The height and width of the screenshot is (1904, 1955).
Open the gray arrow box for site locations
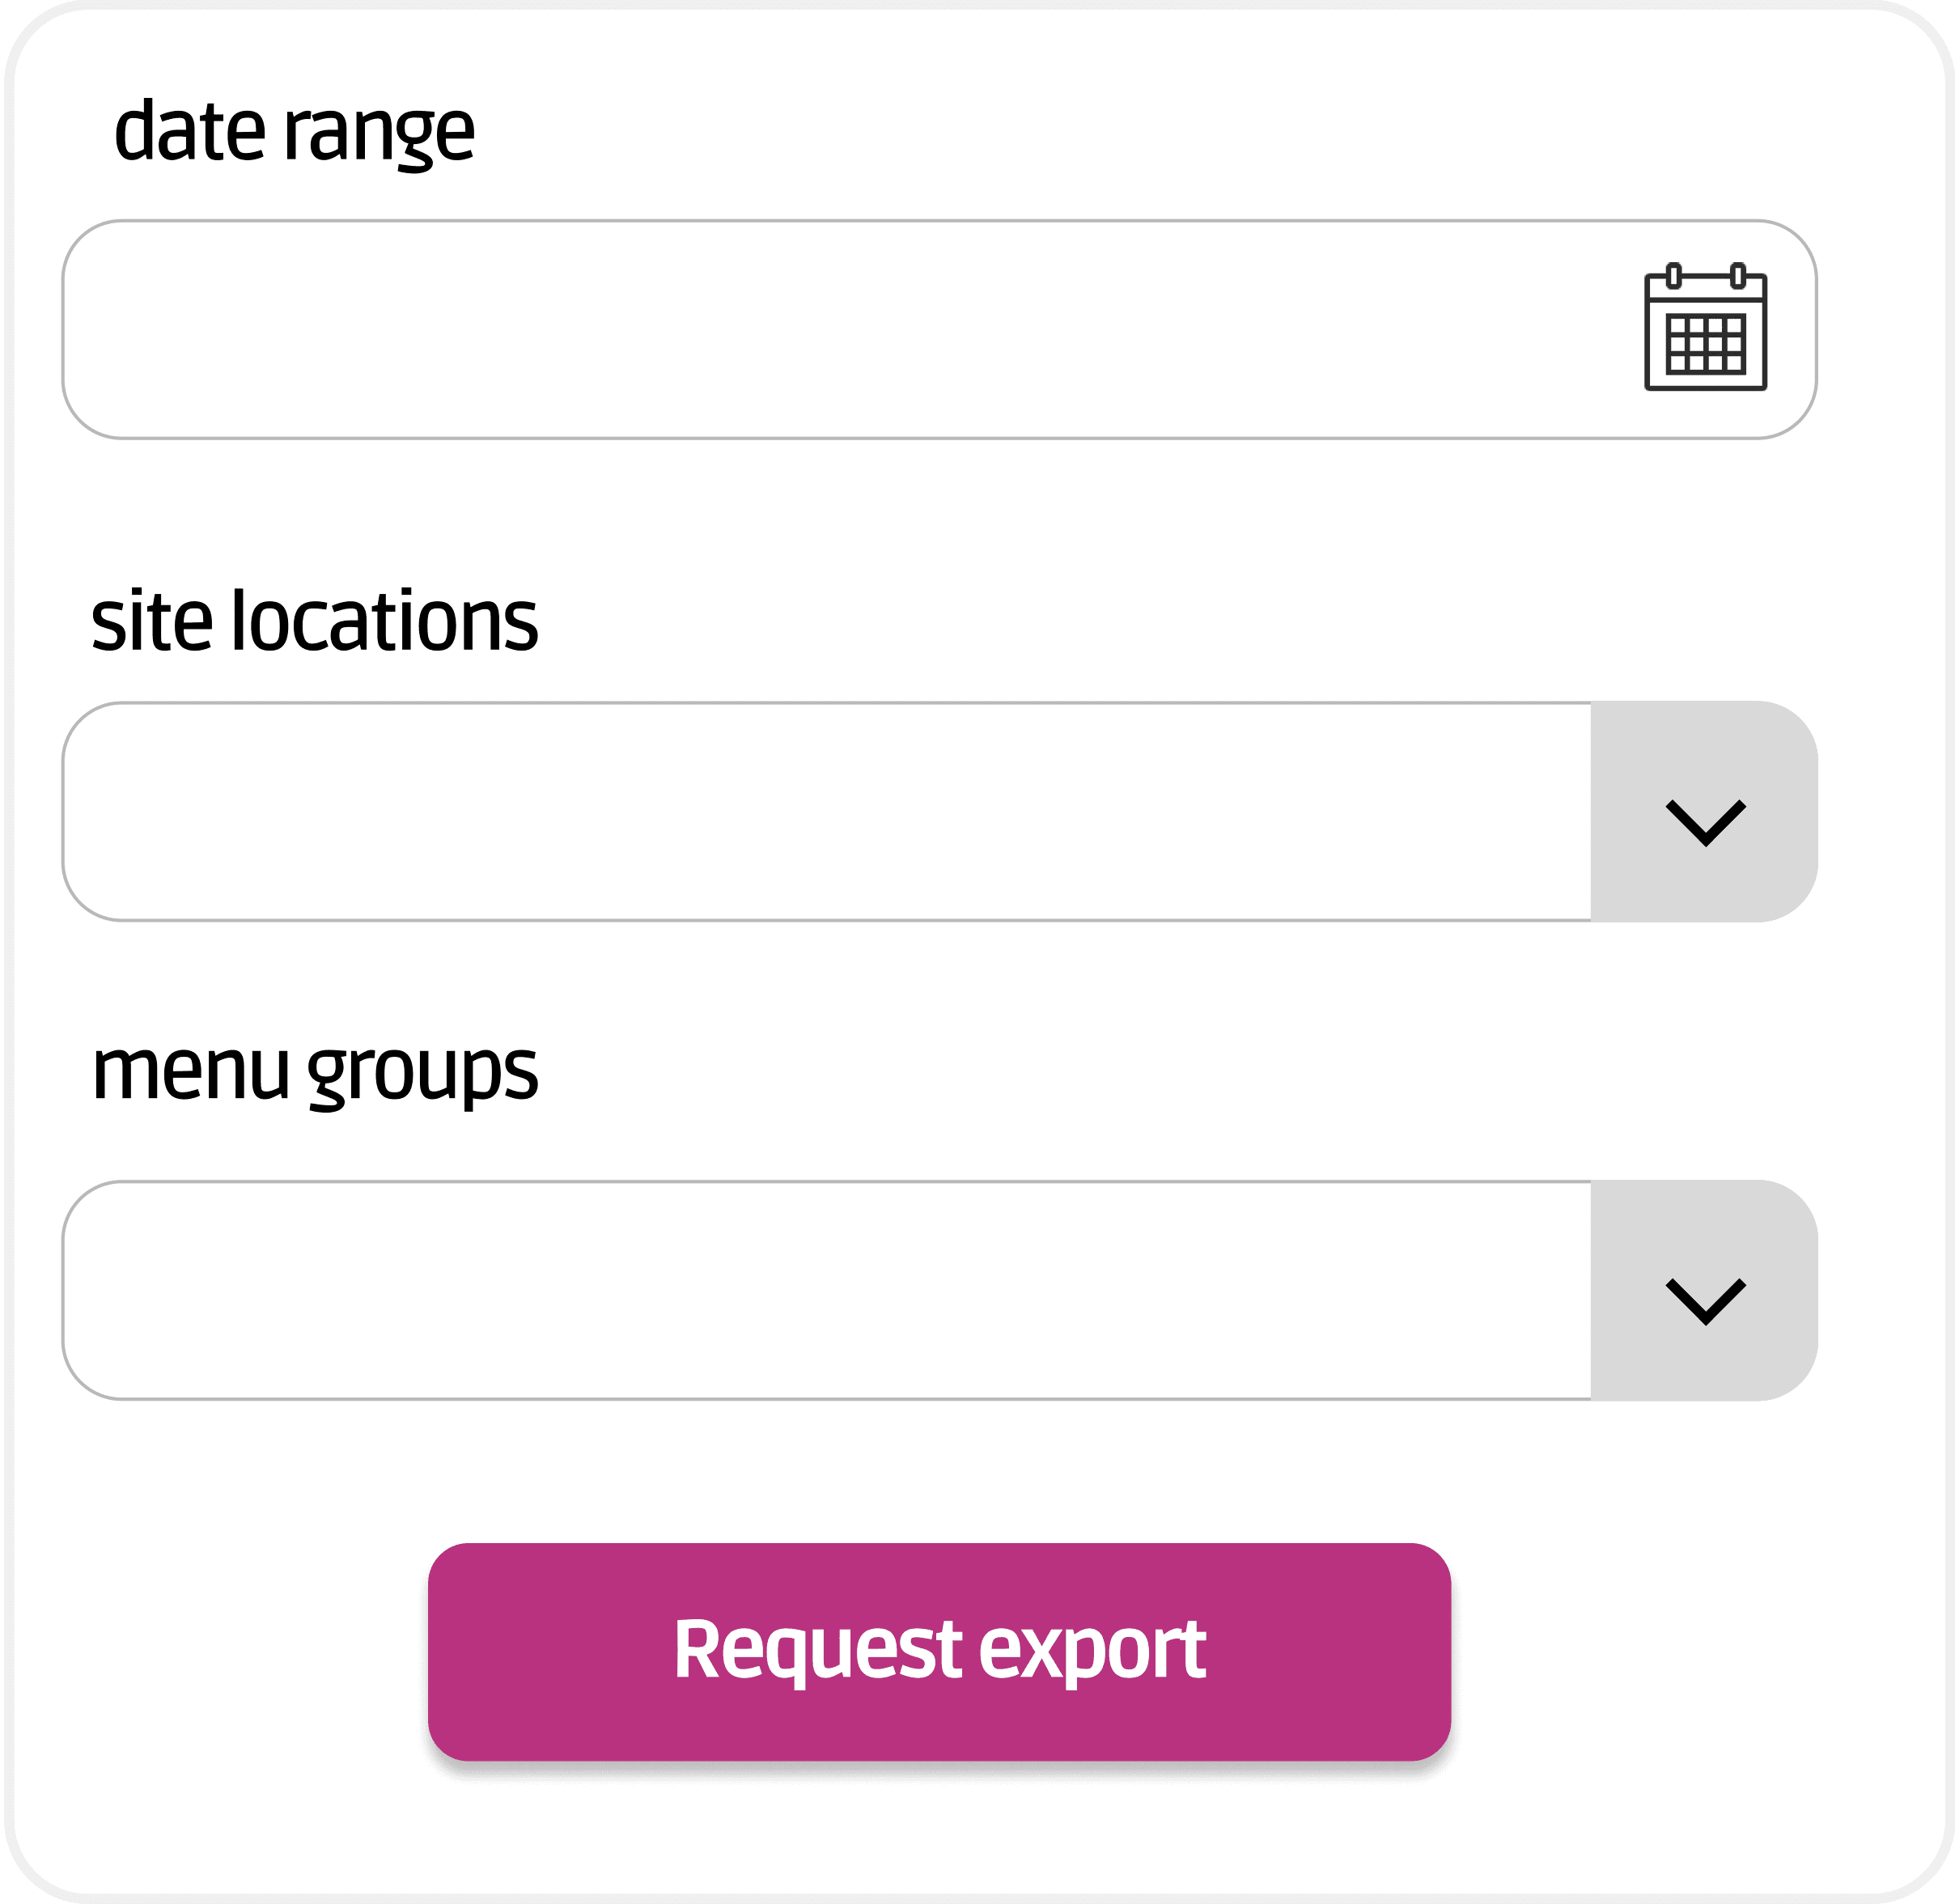click(x=1704, y=811)
